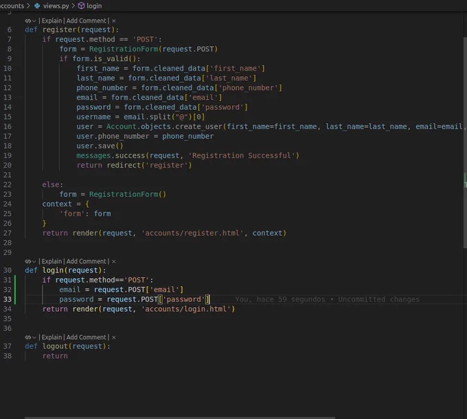Click Add Comment above the logout function
Image resolution: width=467 pixels, height=419 pixels.
pos(86,337)
